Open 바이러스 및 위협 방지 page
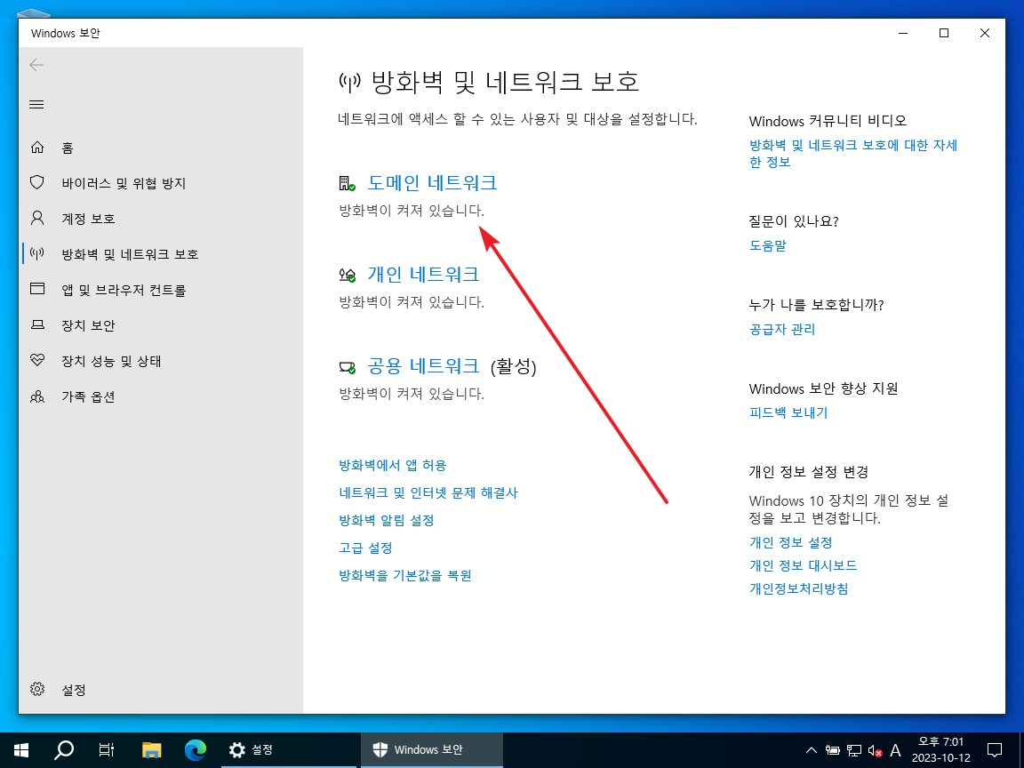This screenshot has height=768, width=1024. [124, 183]
